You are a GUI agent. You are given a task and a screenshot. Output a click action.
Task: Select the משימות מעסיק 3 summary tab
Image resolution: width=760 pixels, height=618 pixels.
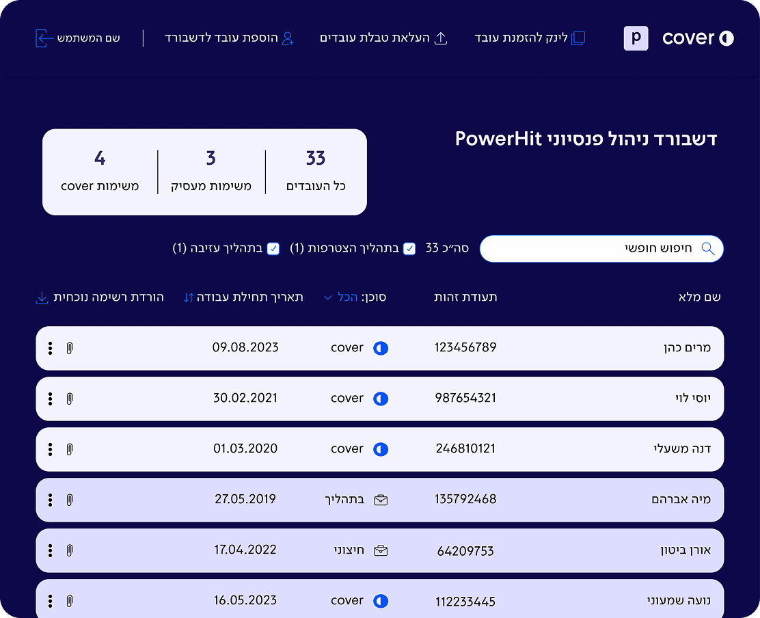pos(211,172)
